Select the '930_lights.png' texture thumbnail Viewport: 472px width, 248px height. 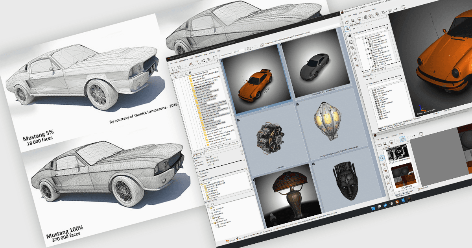click(x=404, y=175)
